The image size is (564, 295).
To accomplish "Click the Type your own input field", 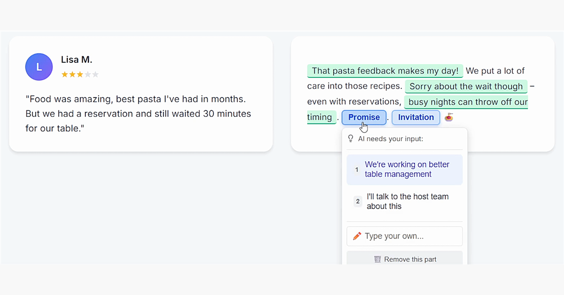I will [x=405, y=236].
